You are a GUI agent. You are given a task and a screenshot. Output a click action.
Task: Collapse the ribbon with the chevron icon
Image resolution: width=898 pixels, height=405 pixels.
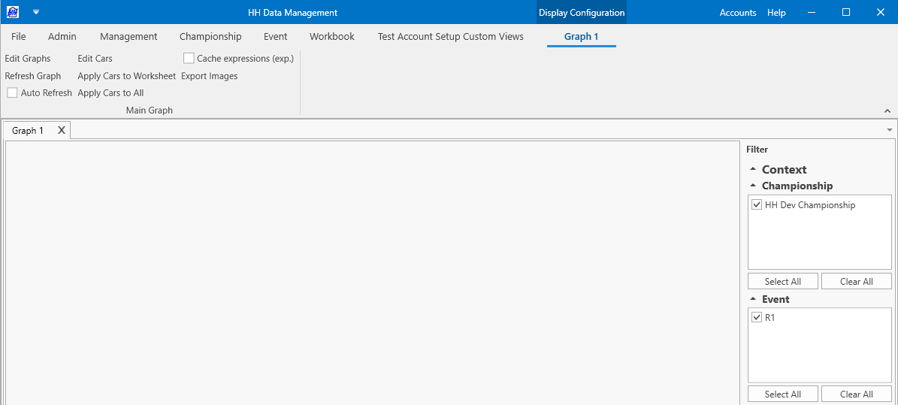(887, 110)
